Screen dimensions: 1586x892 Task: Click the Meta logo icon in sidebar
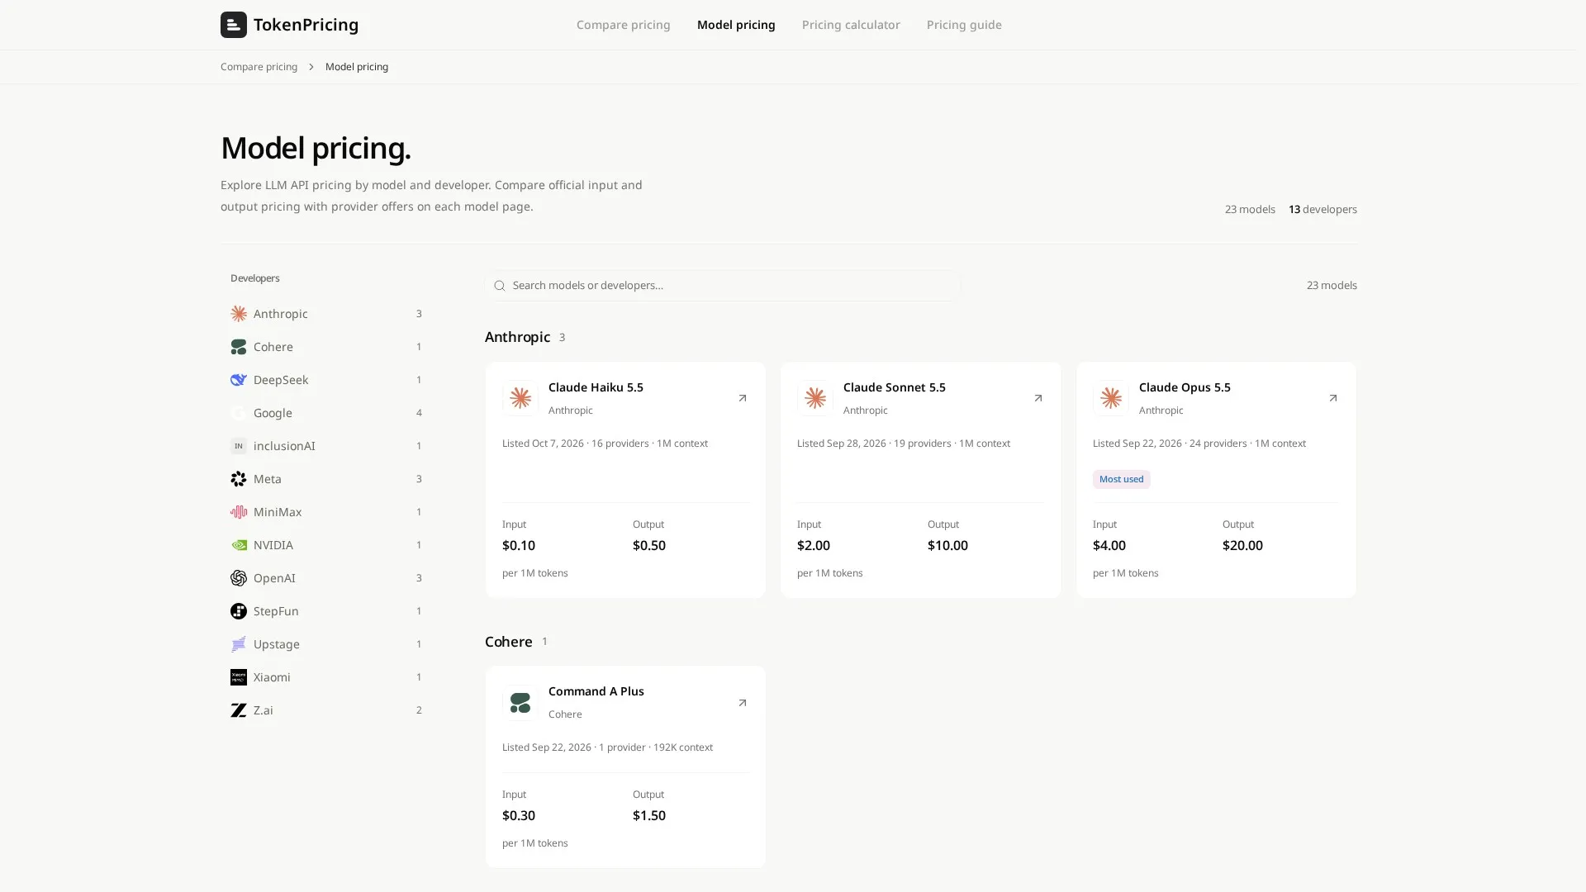(239, 479)
